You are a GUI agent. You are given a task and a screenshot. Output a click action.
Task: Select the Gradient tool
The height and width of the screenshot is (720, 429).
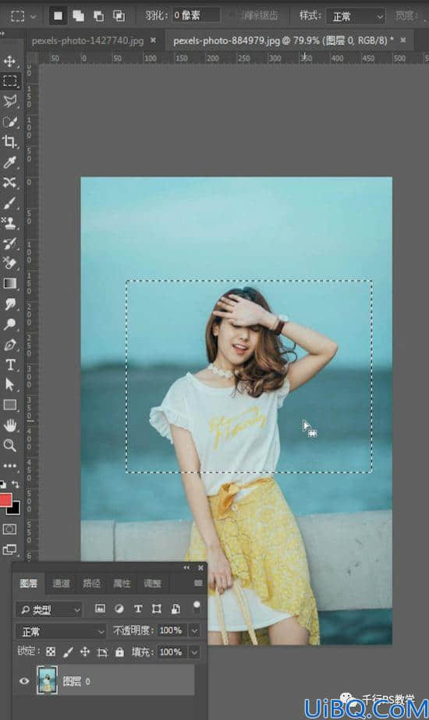[9, 283]
